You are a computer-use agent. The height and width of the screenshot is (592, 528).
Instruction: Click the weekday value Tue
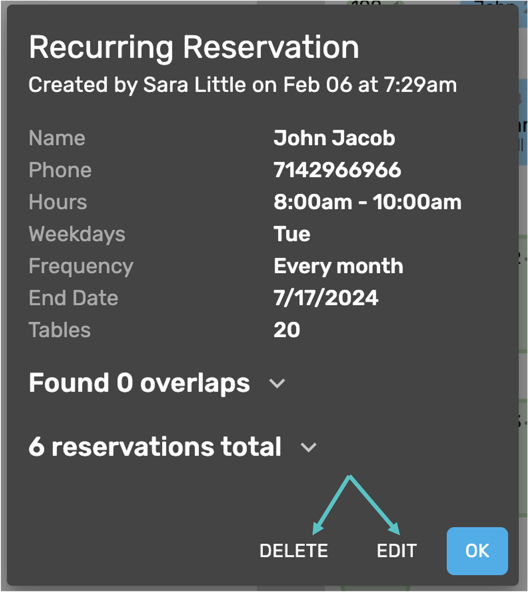coord(292,234)
